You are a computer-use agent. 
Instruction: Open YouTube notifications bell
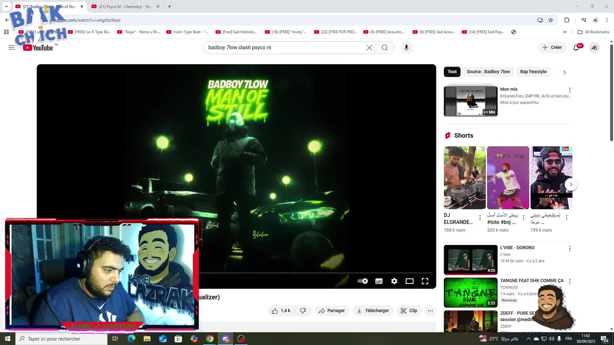576,47
